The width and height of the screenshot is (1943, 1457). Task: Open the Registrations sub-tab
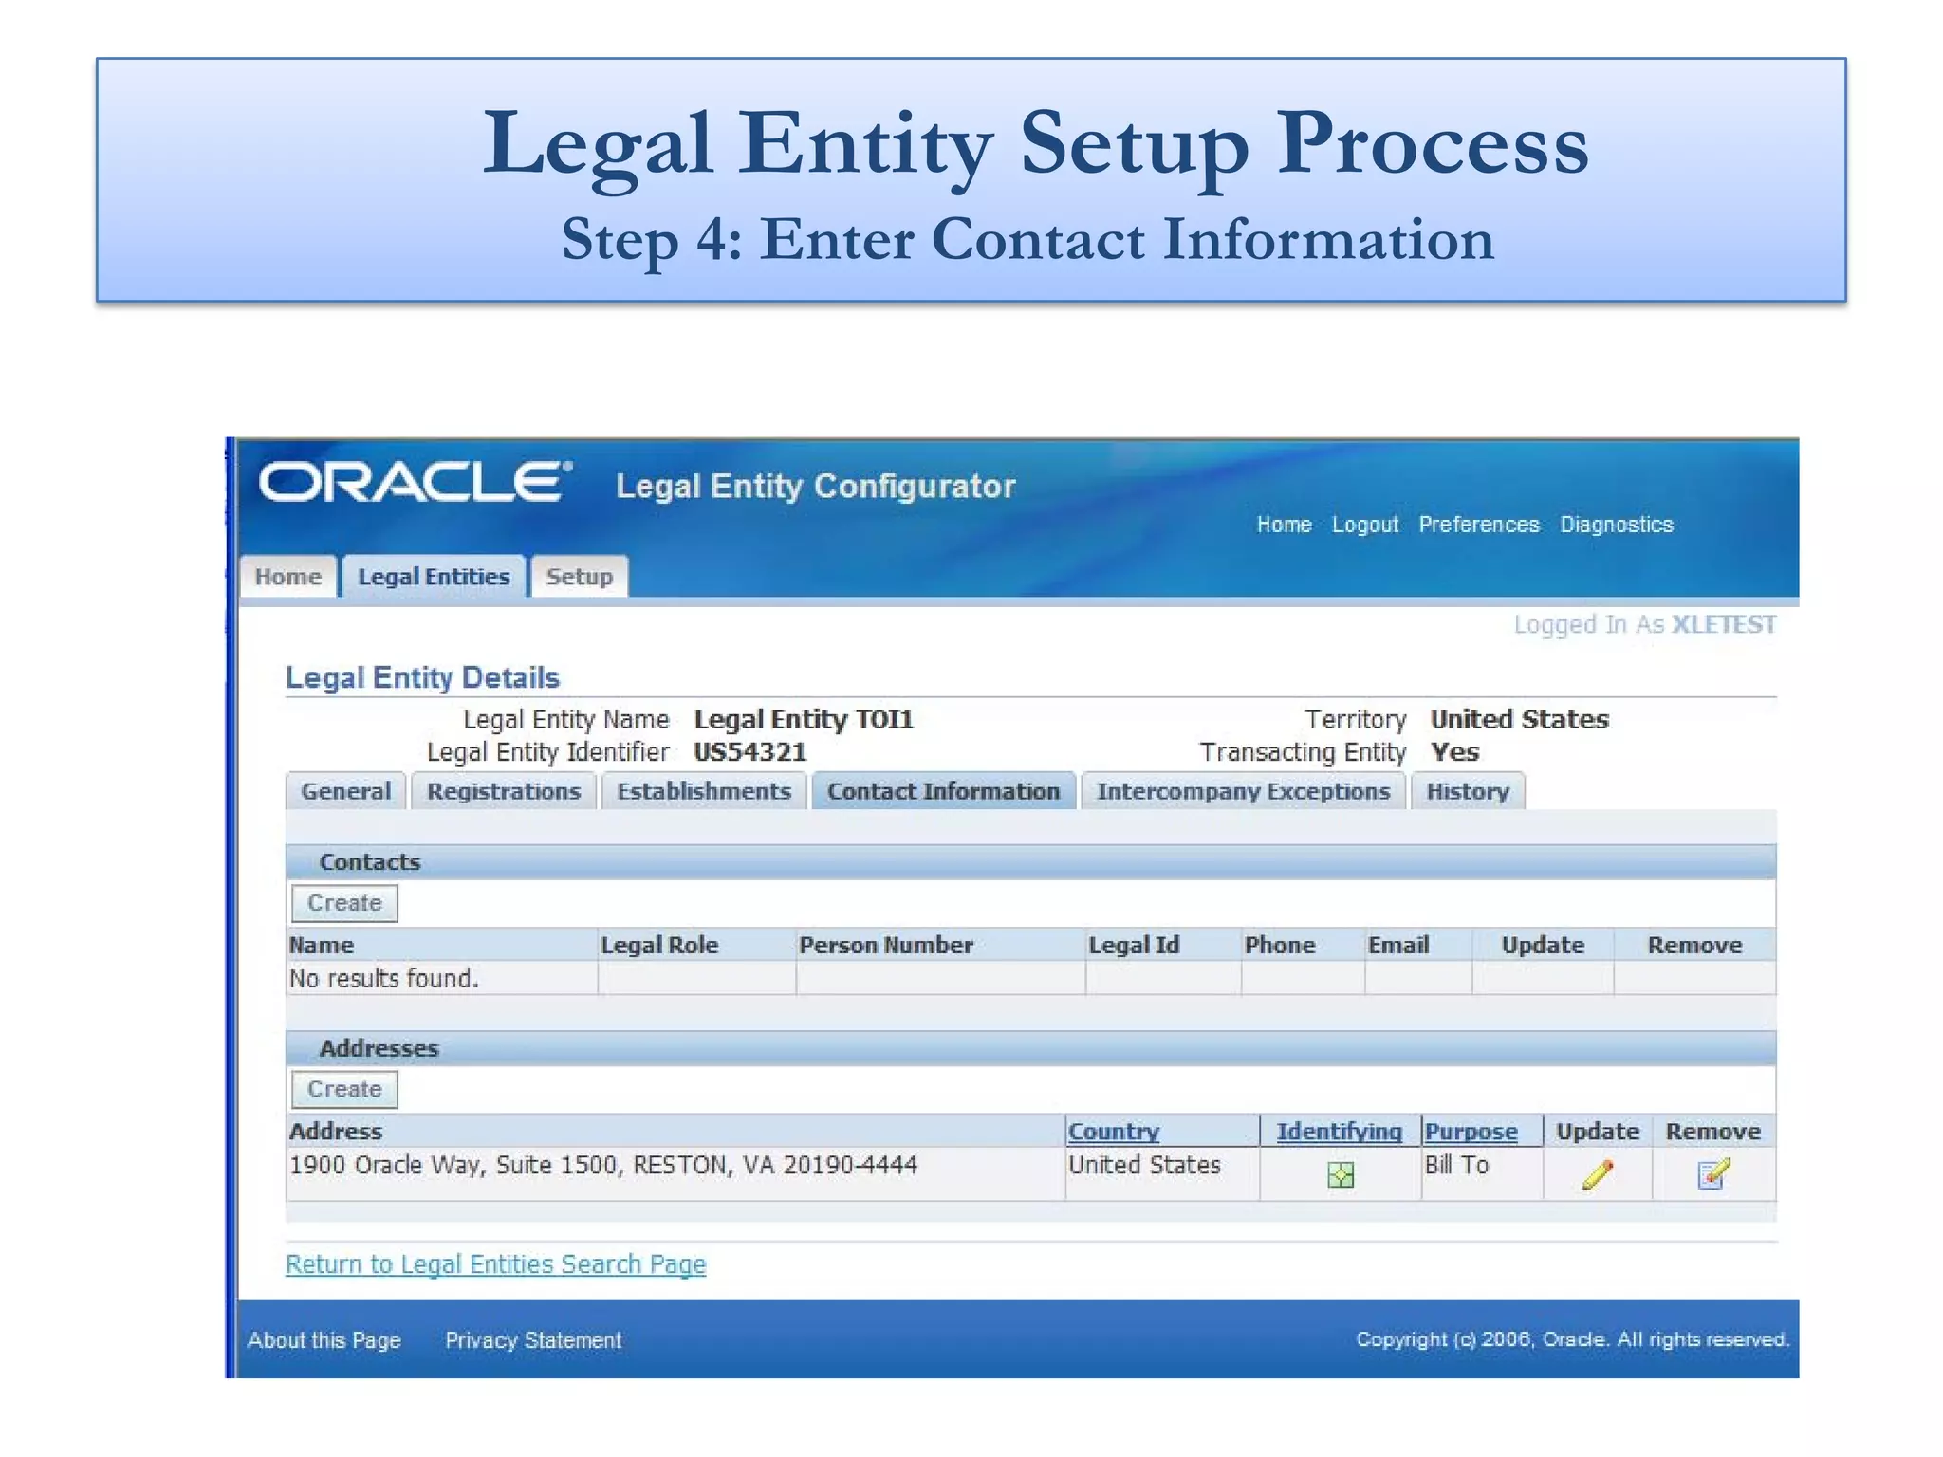pos(503,791)
